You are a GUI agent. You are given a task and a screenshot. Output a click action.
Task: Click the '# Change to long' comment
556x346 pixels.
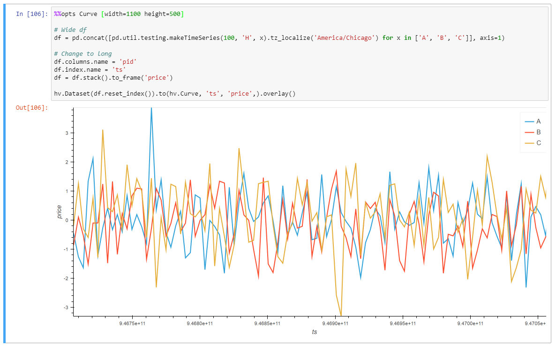click(83, 53)
